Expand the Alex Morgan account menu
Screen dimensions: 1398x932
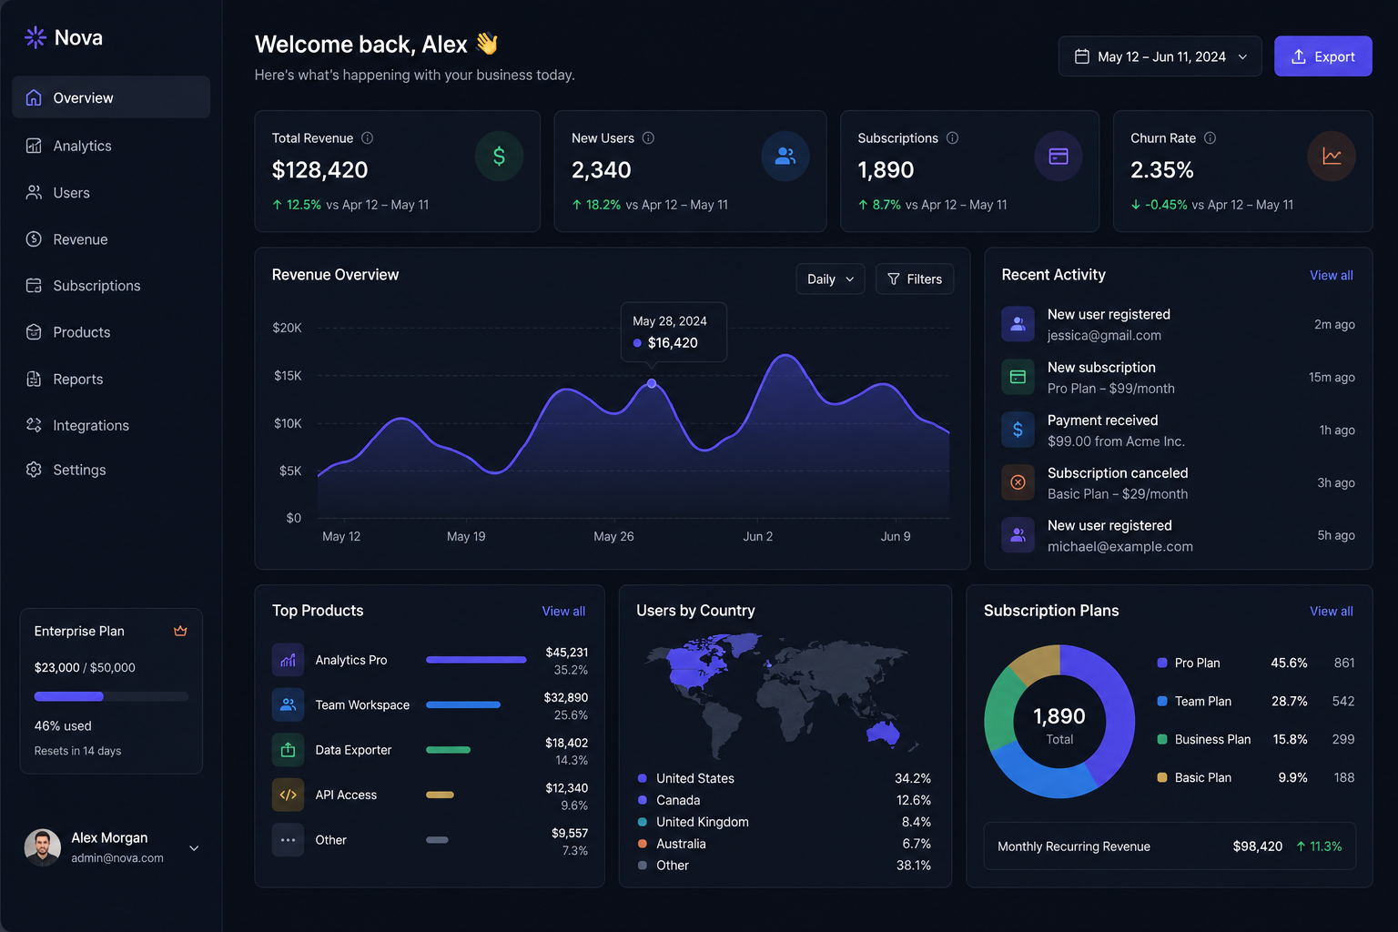click(194, 848)
